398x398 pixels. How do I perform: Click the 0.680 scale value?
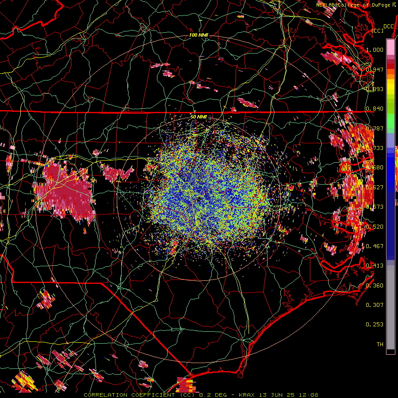pos(375,168)
